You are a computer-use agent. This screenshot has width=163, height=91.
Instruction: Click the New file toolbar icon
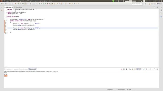(x=2, y=4)
